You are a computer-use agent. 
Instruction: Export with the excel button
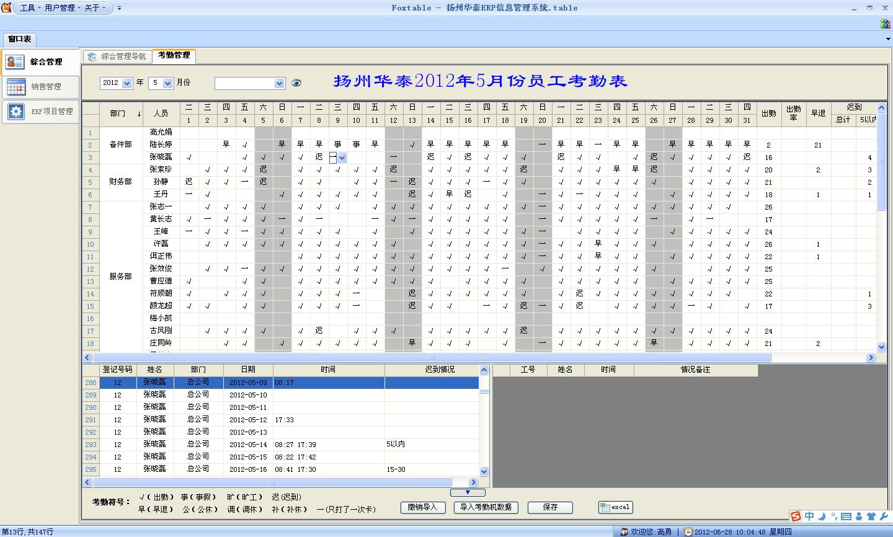click(615, 507)
